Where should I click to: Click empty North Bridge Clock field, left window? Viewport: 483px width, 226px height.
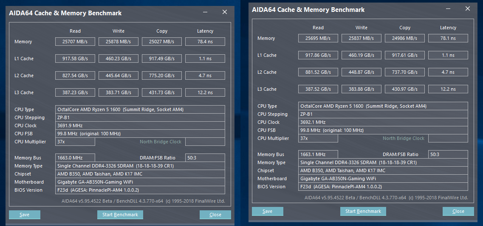pyautogui.click(x=205, y=142)
